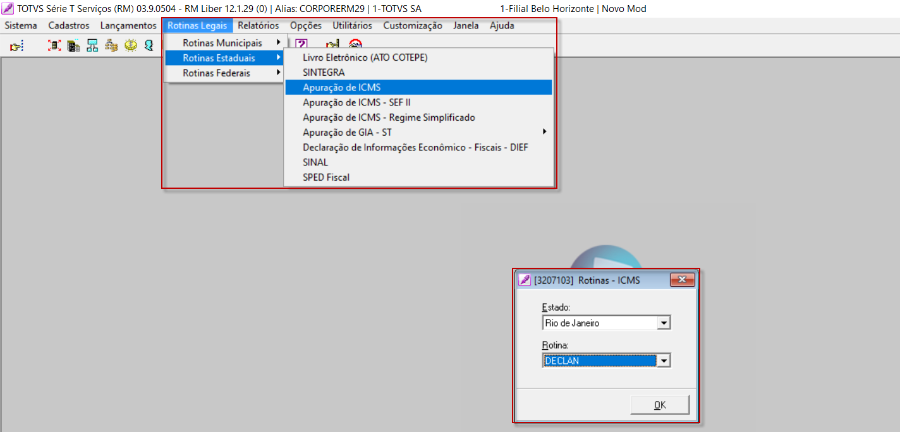Choose Declaração de Informações Econômico - Fiscais - DIEF
The image size is (900, 432).
pyautogui.click(x=418, y=147)
